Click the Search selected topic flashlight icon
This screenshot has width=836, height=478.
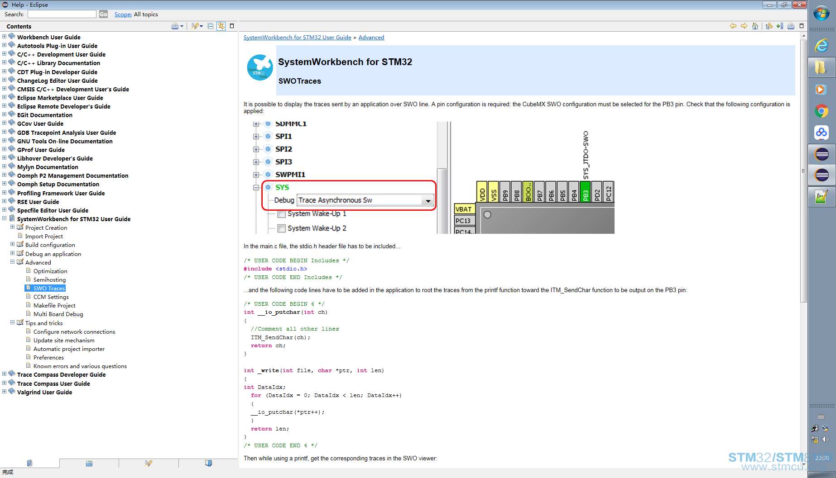[x=195, y=26]
